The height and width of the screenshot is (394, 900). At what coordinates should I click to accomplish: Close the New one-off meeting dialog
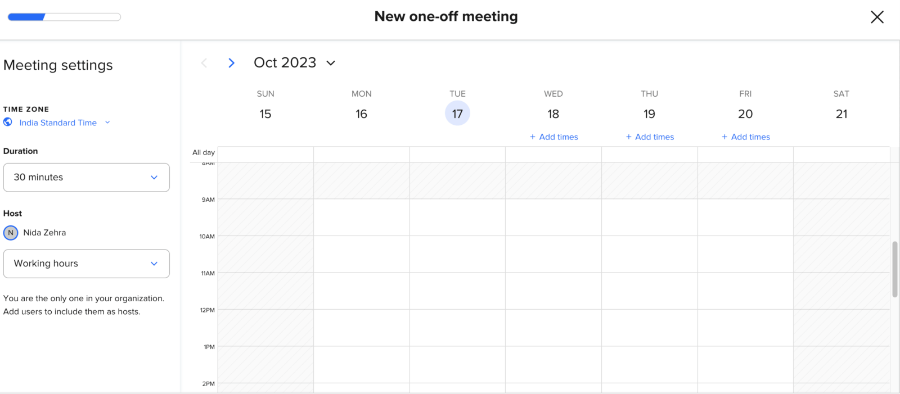coord(877,17)
